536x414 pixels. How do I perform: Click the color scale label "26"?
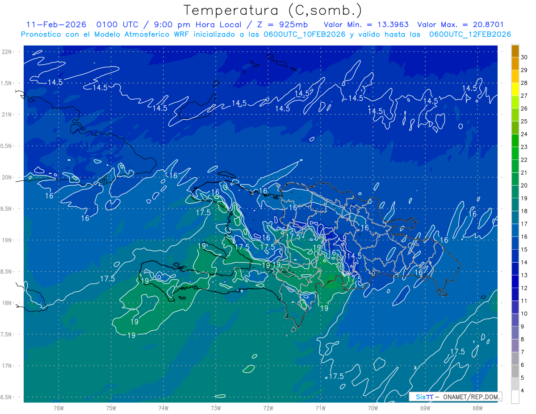pos(524,109)
